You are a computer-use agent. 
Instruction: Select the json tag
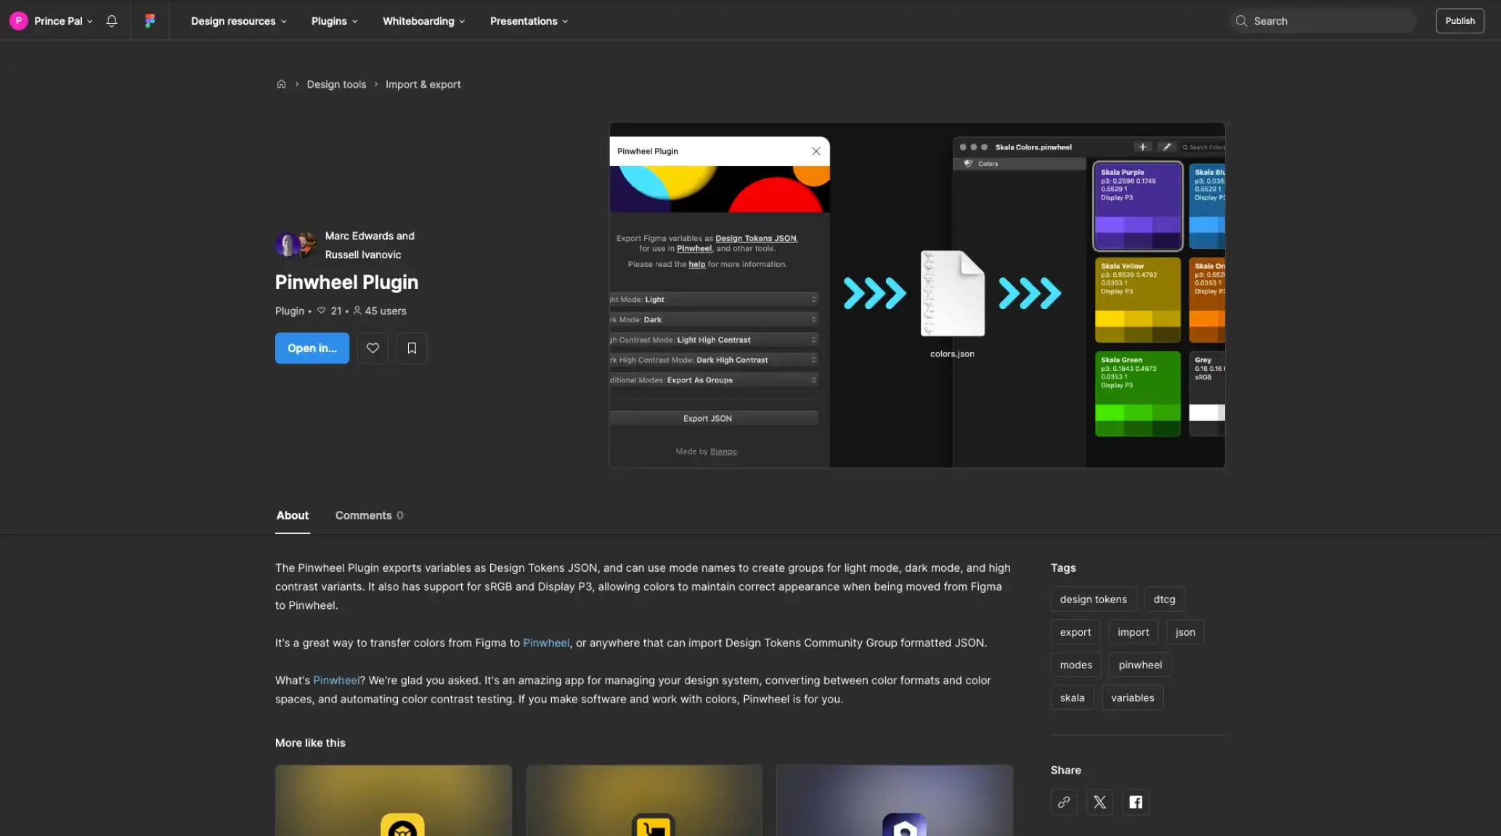click(x=1185, y=632)
